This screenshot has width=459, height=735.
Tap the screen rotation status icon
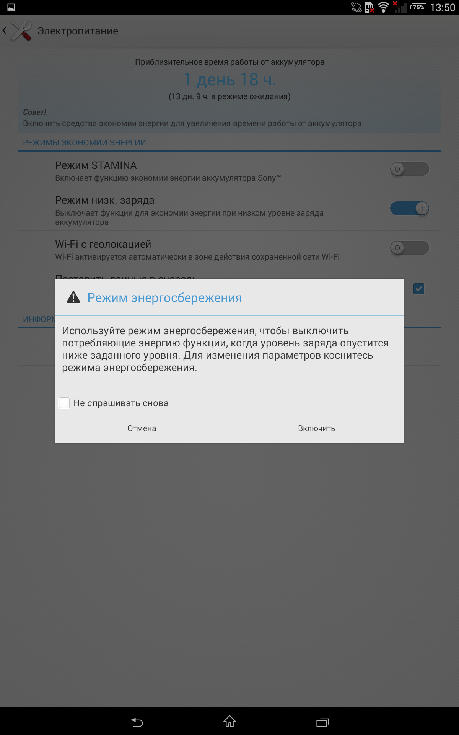pyautogui.click(x=356, y=7)
